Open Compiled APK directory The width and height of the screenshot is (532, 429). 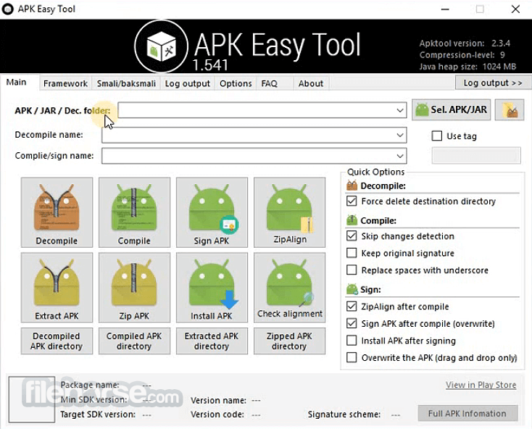point(134,341)
